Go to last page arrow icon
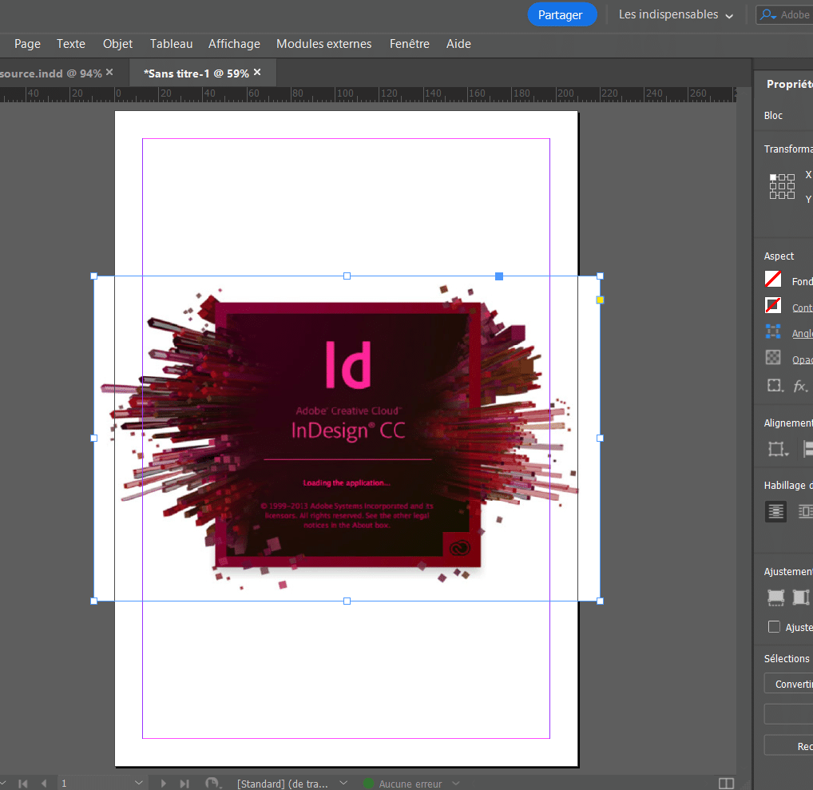 click(184, 784)
